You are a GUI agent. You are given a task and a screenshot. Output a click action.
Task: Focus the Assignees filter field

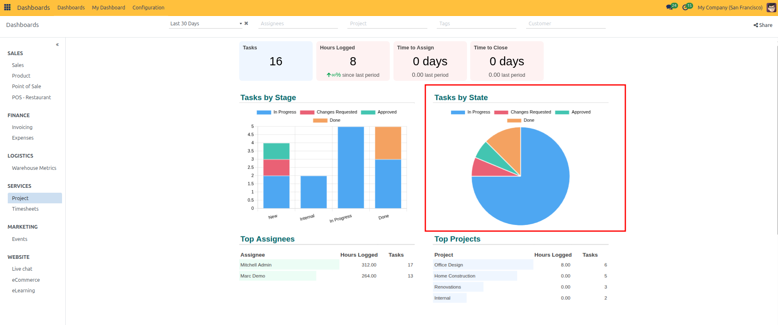pos(298,24)
